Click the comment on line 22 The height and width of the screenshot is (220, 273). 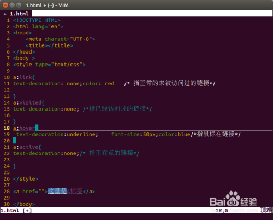(110, 153)
